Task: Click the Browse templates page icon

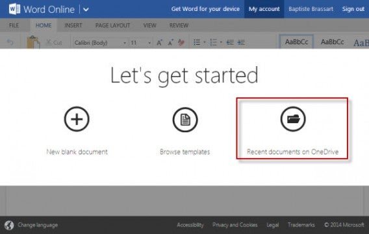Action: (185, 119)
